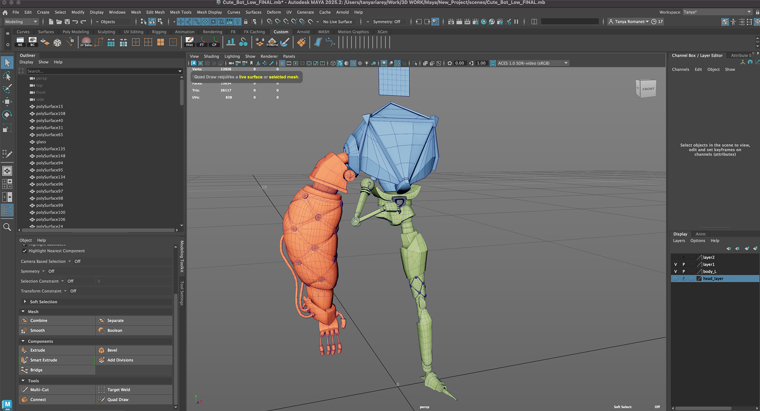760x411 pixels.
Task: Click the view cube FRONT face
Action: click(648, 89)
